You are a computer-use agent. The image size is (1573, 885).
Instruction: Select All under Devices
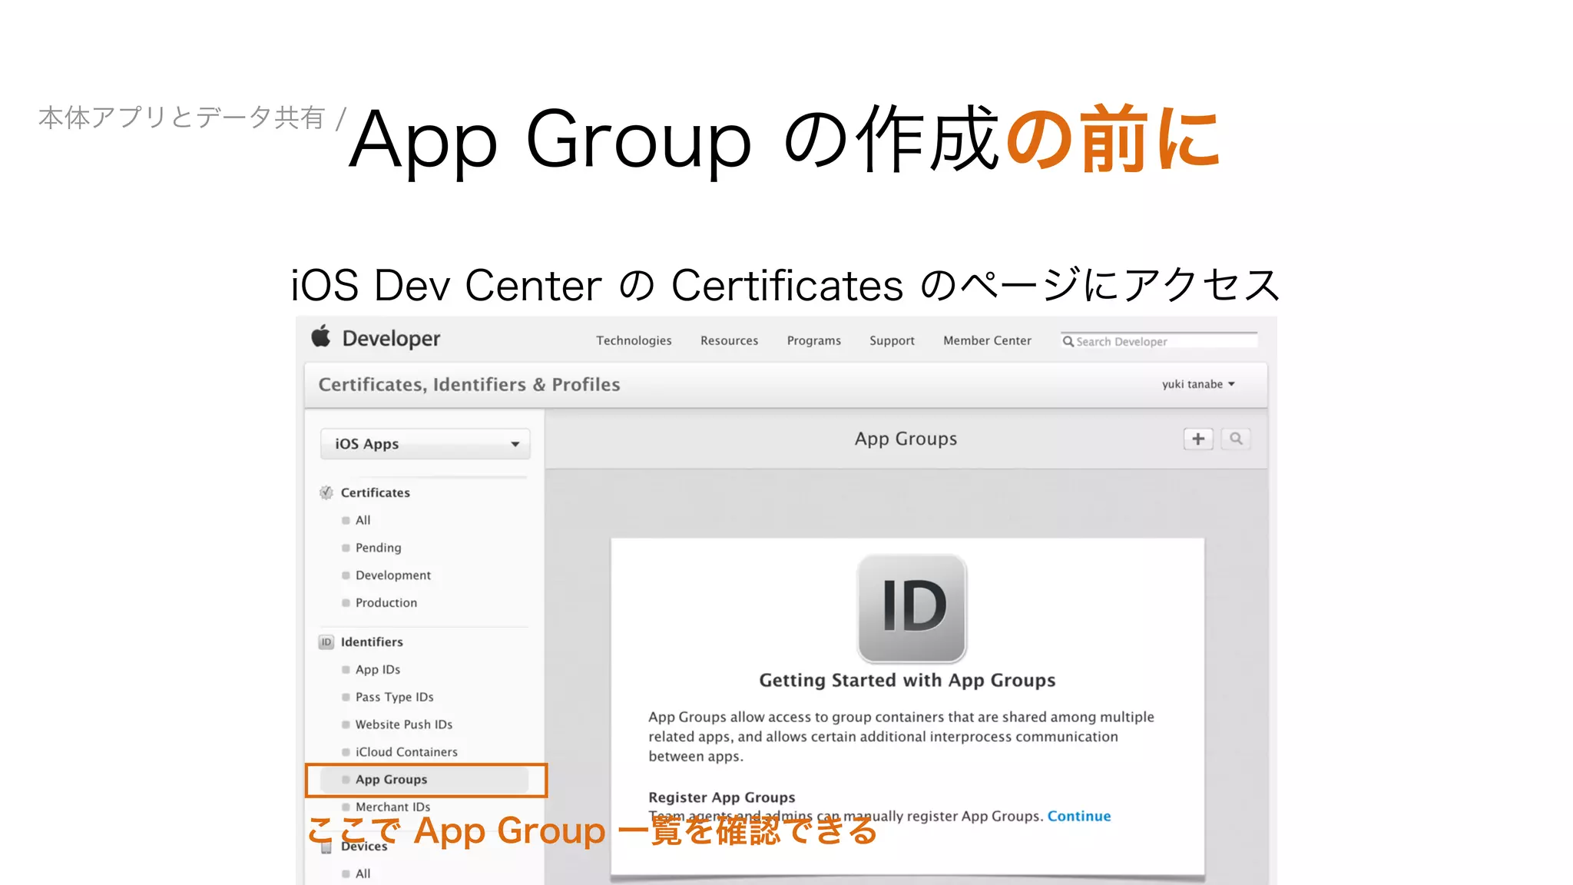pos(363,873)
